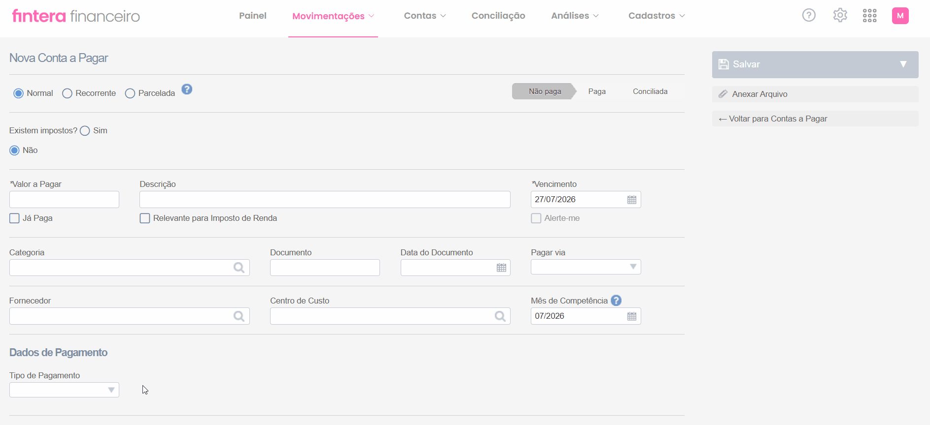
Task: Click the help icon next to Parcelada
Action: (x=187, y=89)
